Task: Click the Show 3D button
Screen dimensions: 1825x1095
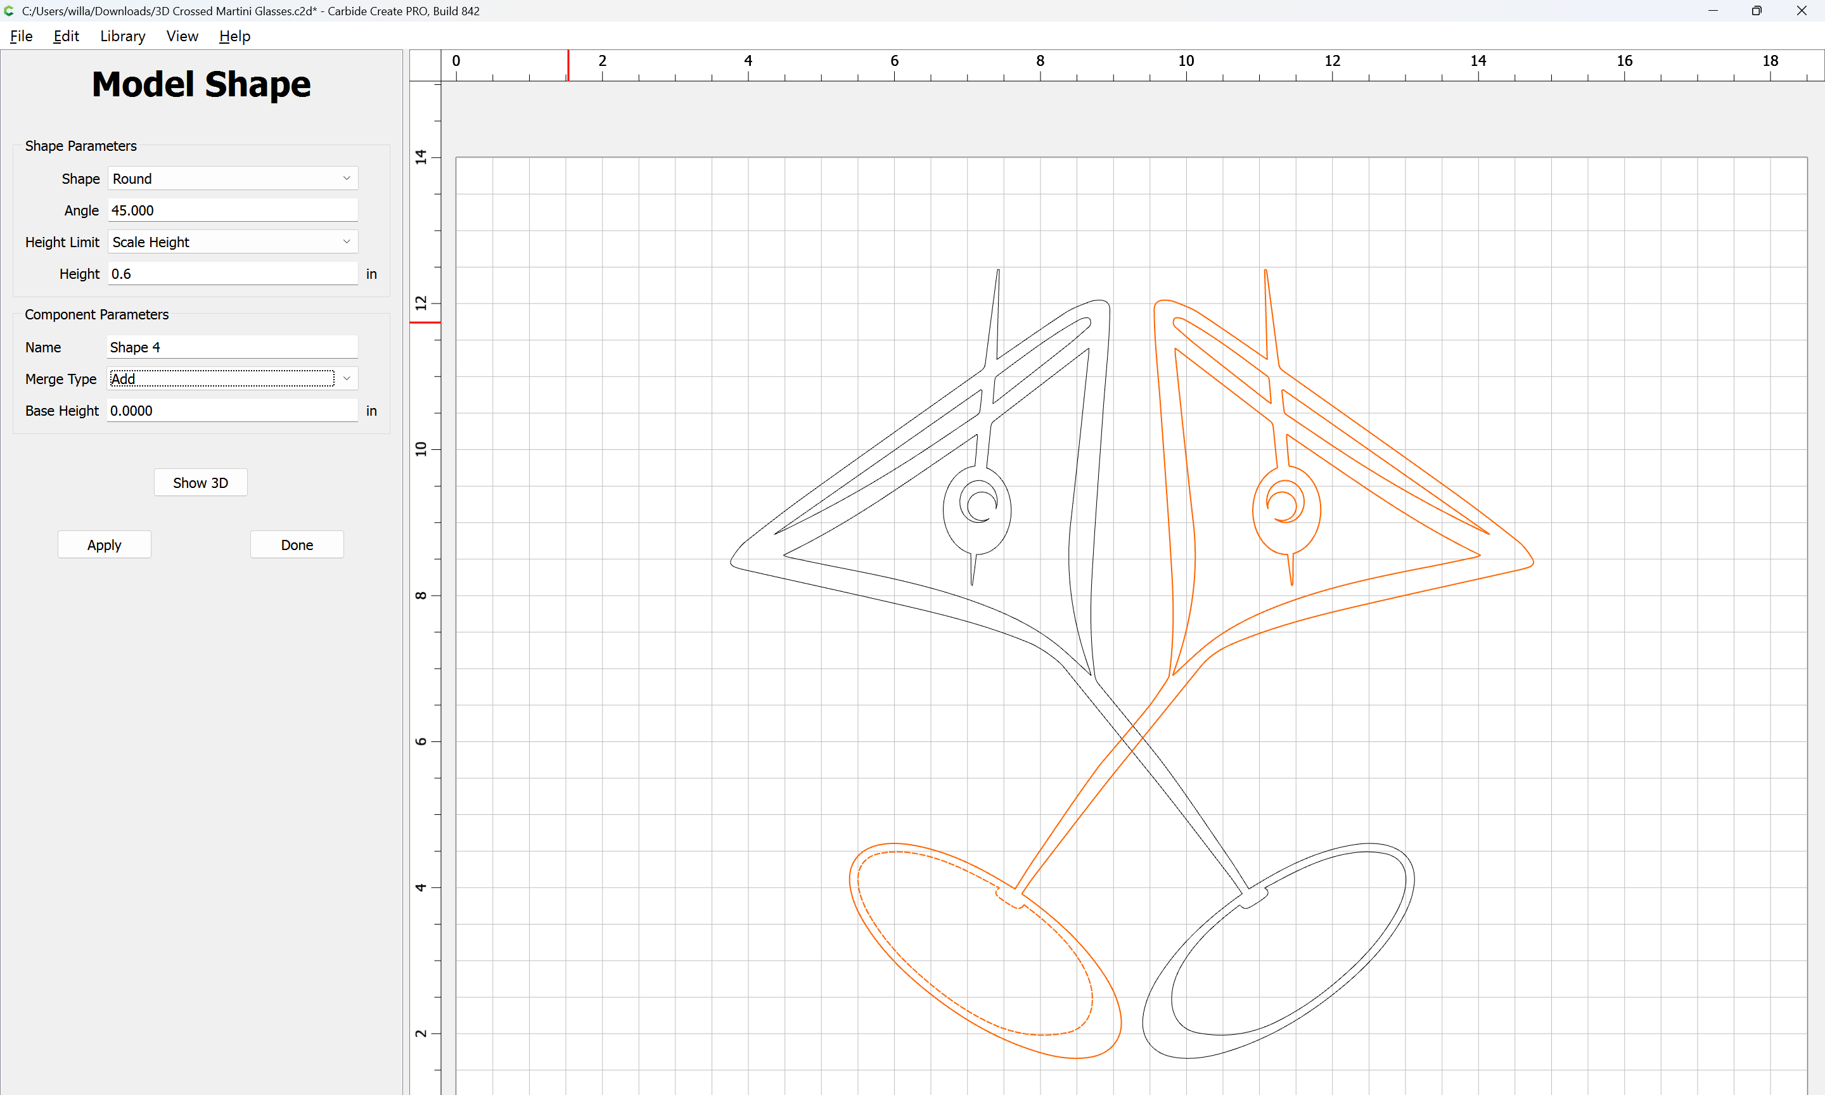Action: point(200,483)
